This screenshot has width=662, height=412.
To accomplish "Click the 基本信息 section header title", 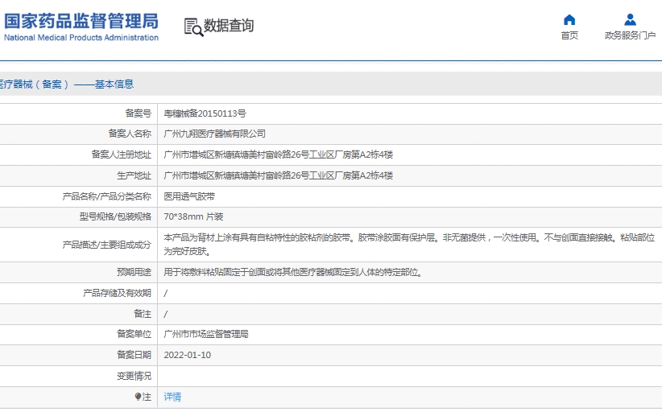I will click(x=114, y=84).
